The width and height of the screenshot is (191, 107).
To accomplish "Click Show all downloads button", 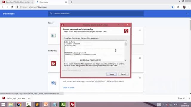I will click(181, 98).
